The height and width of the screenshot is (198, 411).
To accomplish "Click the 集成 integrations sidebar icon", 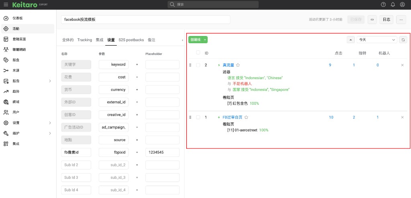I will tap(6, 144).
